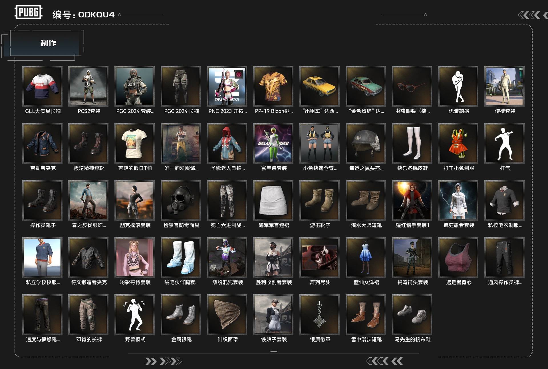Image resolution: width=548 pixels, height=369 pixels.
Task: Pick the 游击靴子 tan boots
Action: 320,200
